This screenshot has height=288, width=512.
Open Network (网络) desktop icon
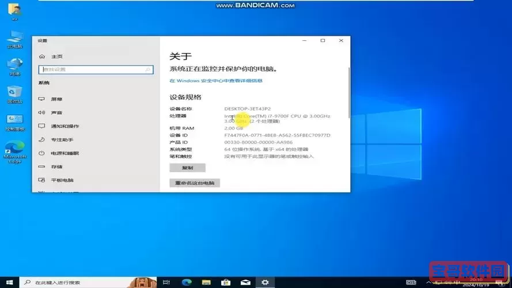[15, 67]
